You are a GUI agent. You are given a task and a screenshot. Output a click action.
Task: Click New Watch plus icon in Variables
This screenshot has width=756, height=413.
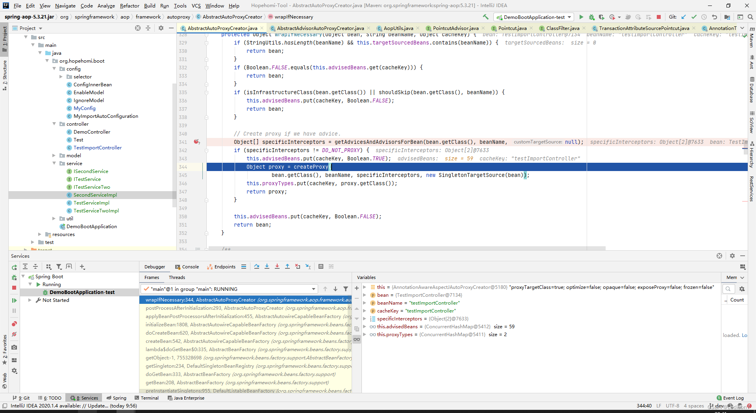[357, 288]
